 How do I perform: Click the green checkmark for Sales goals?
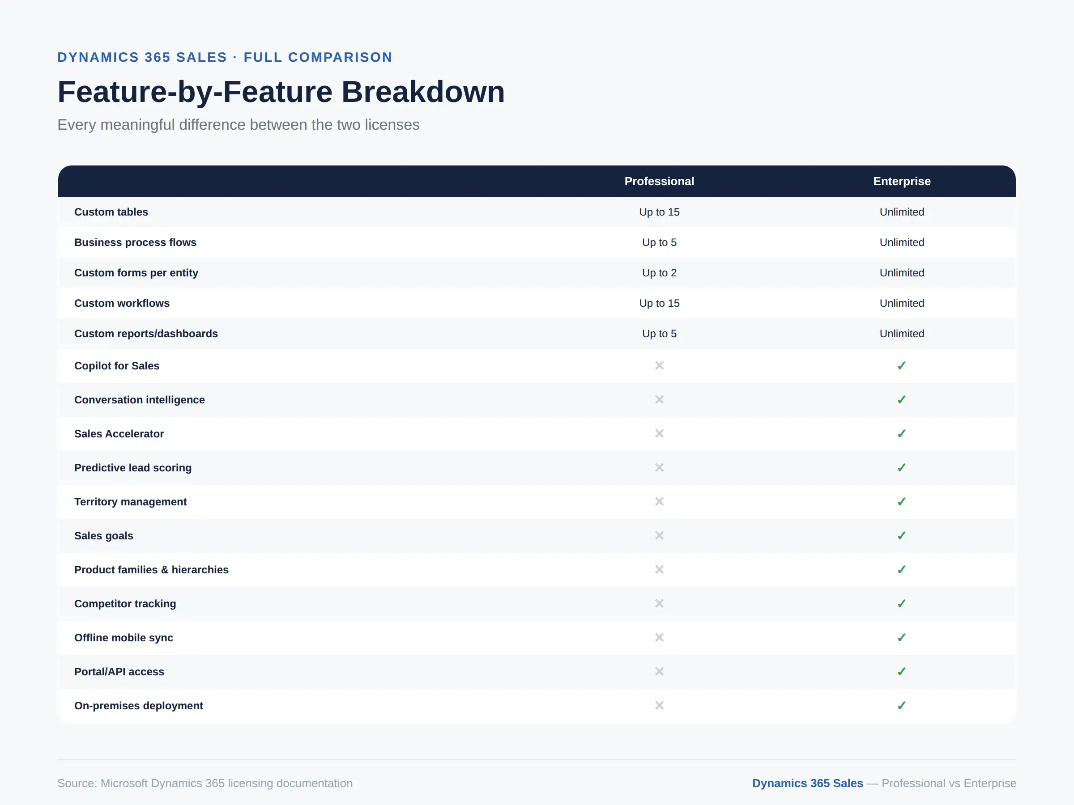pos(902,535)
